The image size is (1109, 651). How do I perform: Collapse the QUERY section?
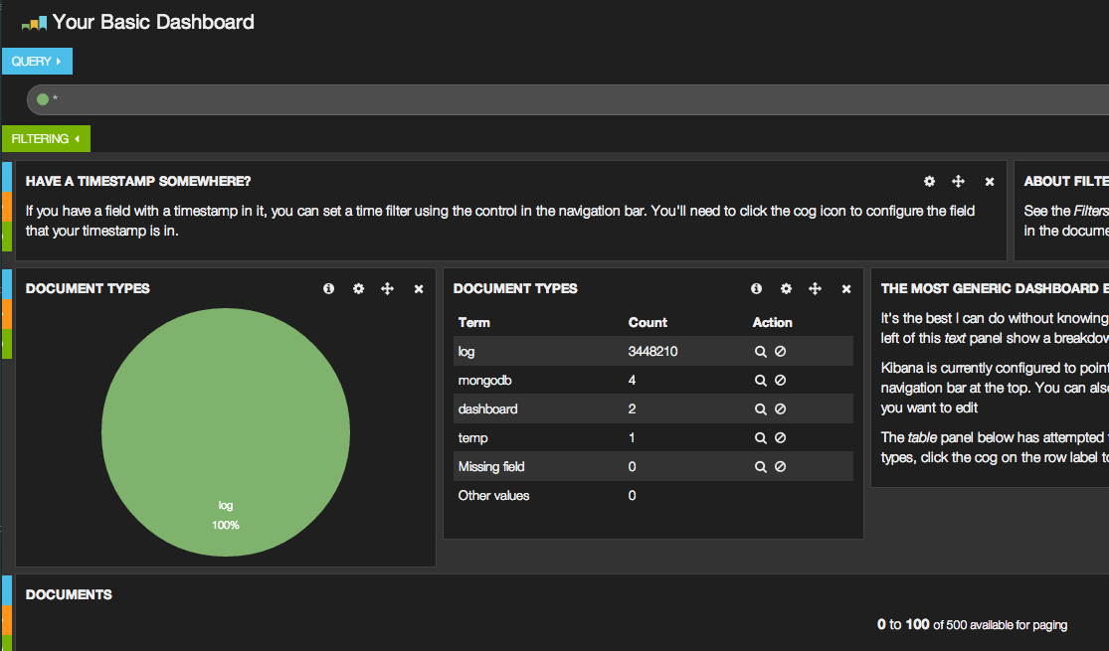[37, 62]
